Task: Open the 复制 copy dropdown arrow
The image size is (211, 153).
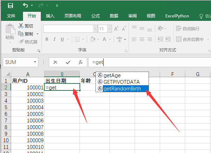Action: (x=37, y=34)
